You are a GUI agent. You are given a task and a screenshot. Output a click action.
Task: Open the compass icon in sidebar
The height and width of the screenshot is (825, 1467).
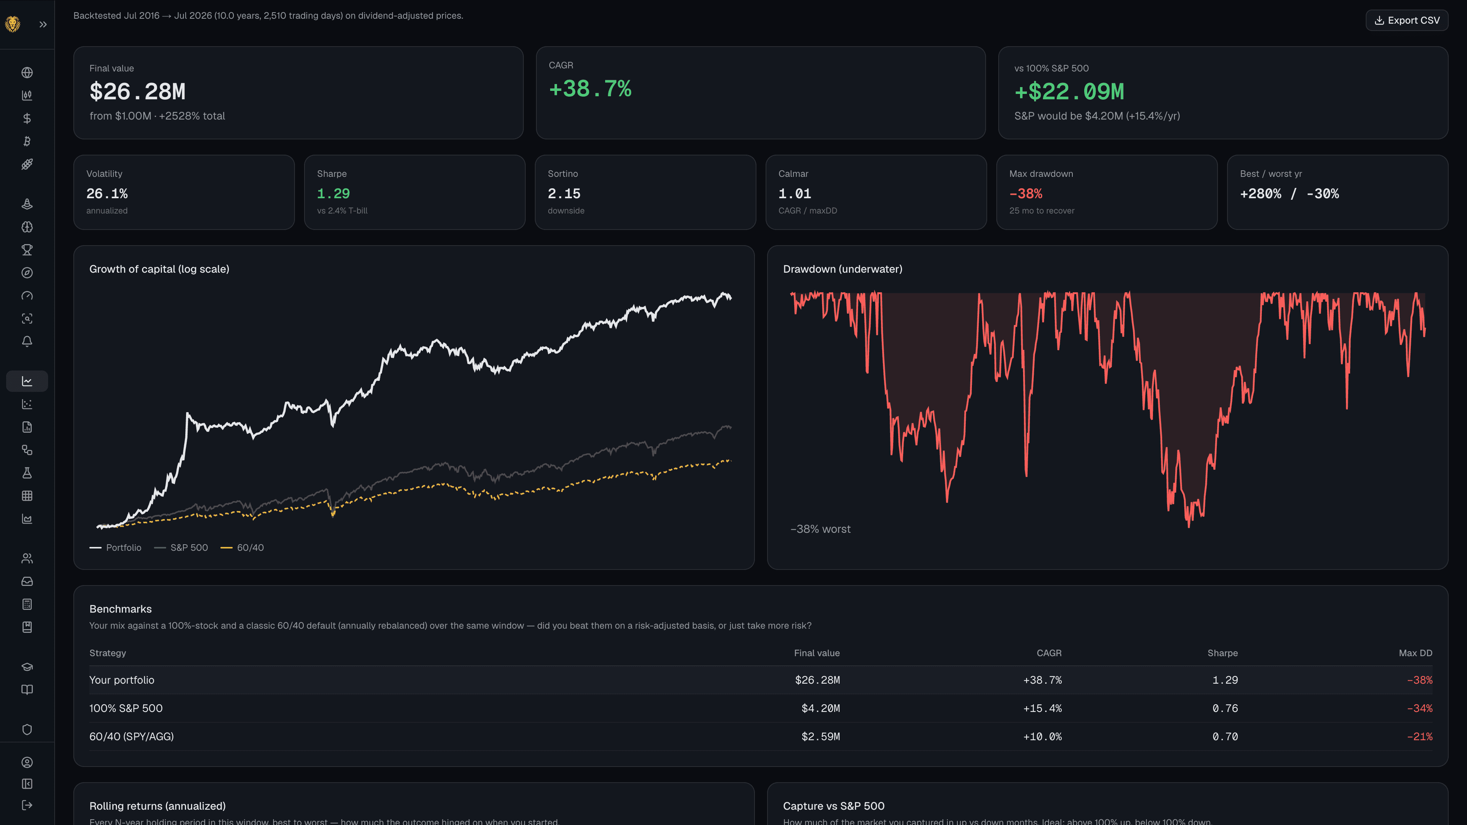pos(27,273)
